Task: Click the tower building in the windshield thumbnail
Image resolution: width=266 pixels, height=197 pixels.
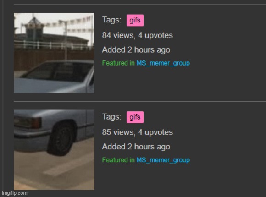Action: [x=34, y=30]
